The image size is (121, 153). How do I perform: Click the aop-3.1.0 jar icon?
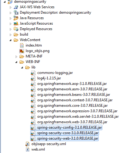[33, 84]
